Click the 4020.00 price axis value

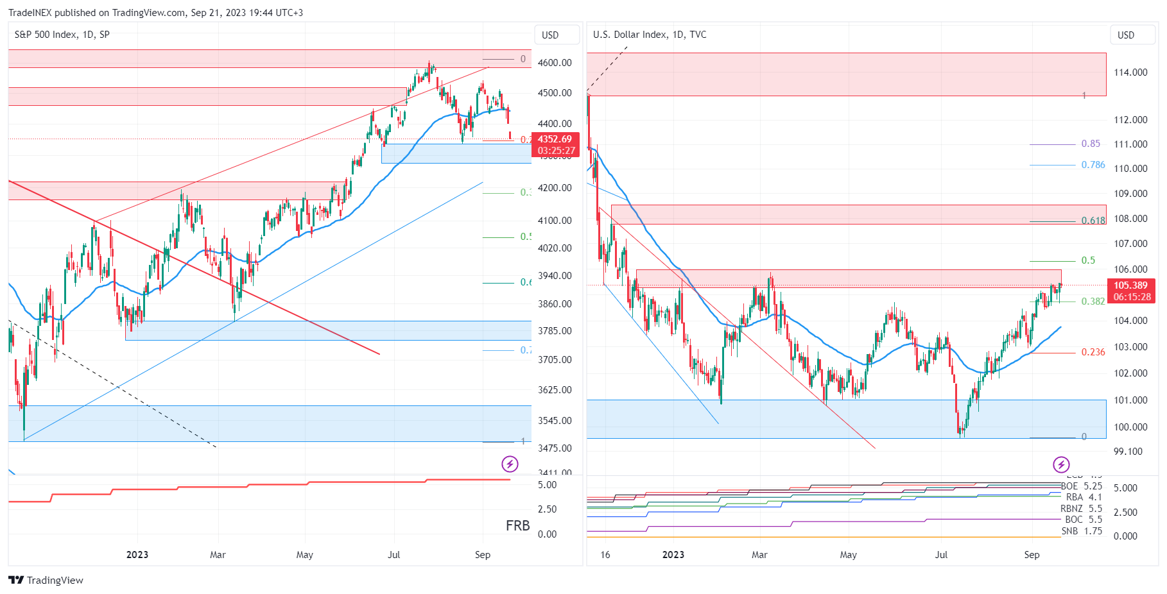pos(555,248)
